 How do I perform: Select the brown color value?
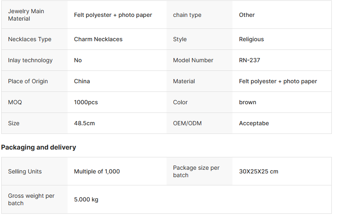click(x=247, y=102)
